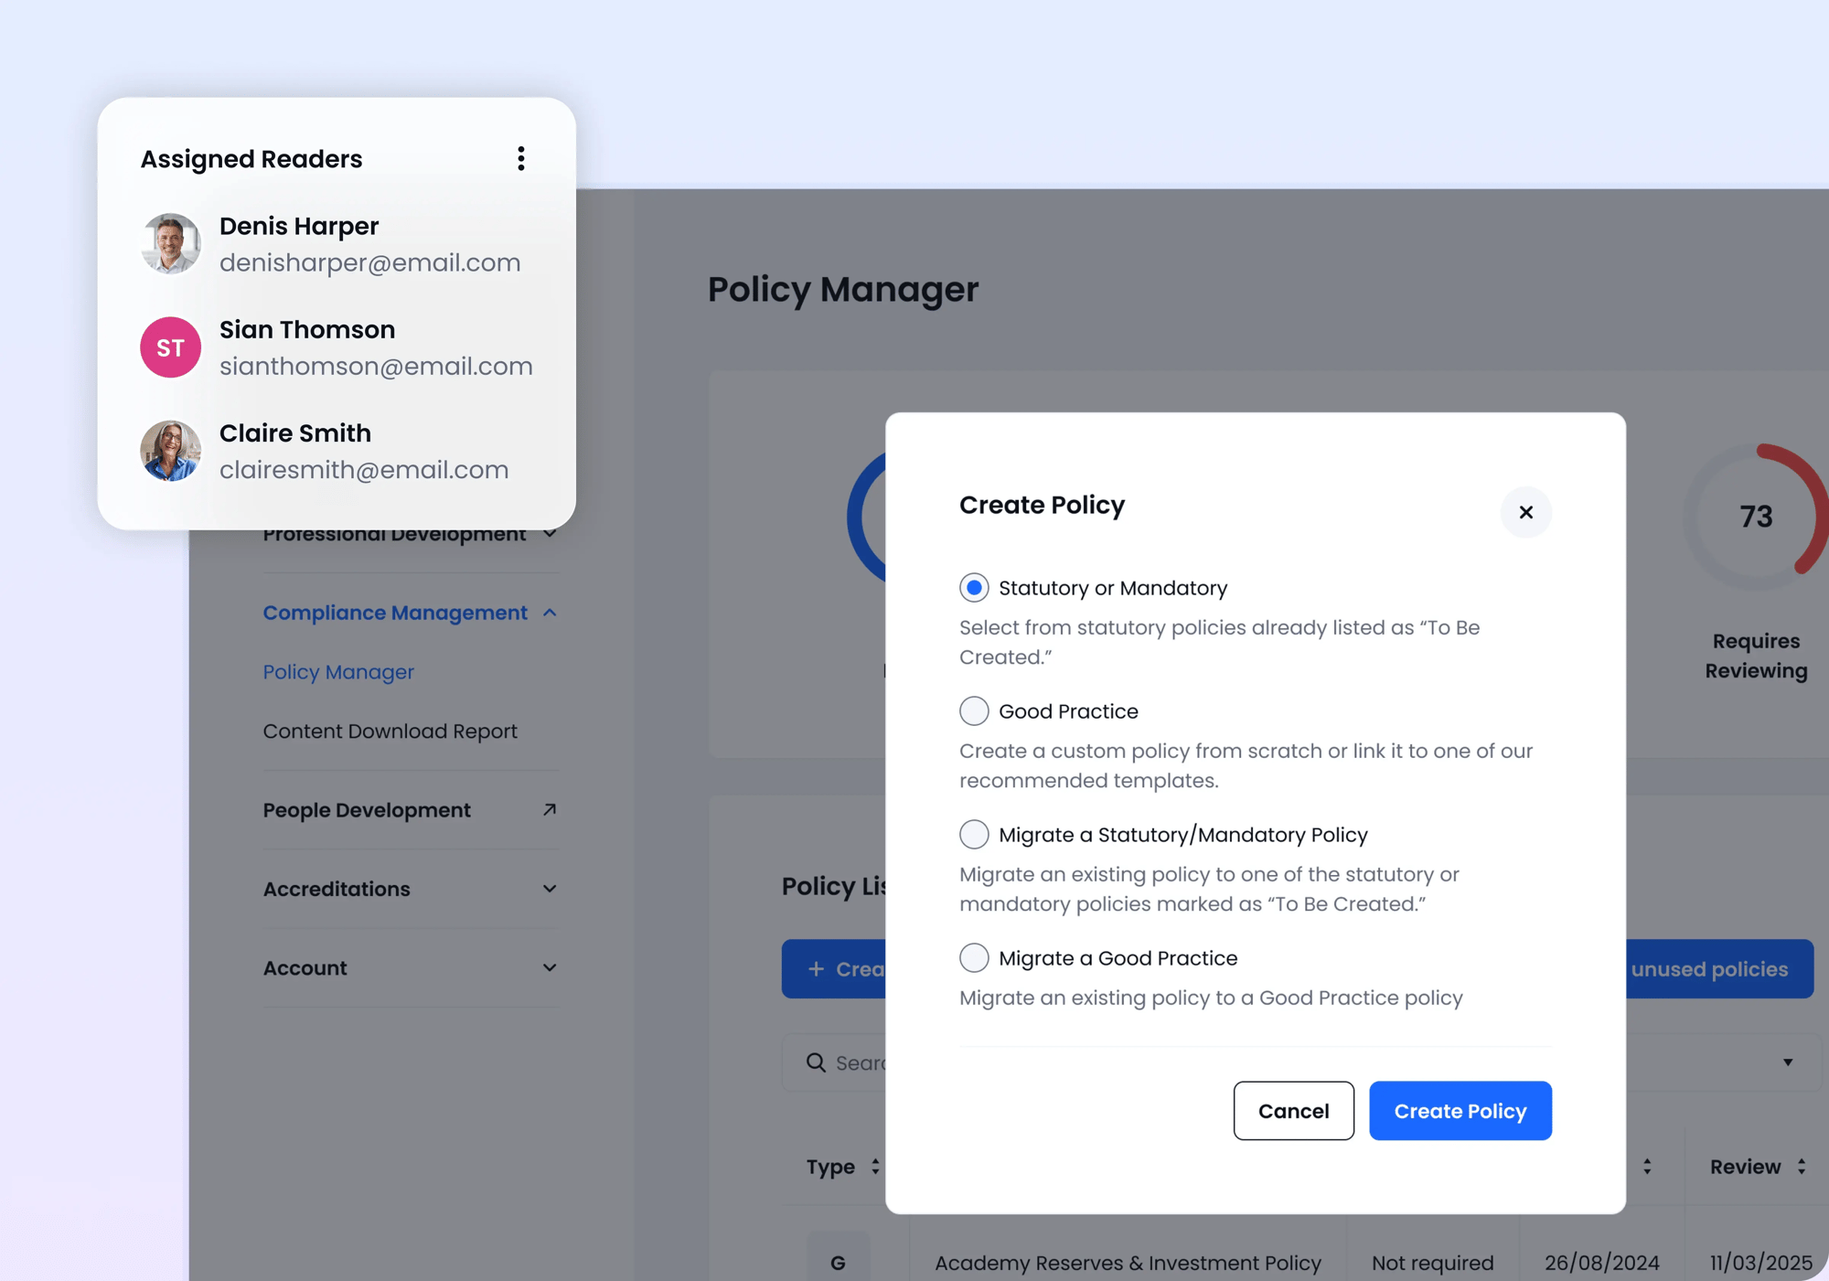Select Good Practice radio option
Image resolution: width=1829 pixels, height=1281 pixels.
[974, 711]
